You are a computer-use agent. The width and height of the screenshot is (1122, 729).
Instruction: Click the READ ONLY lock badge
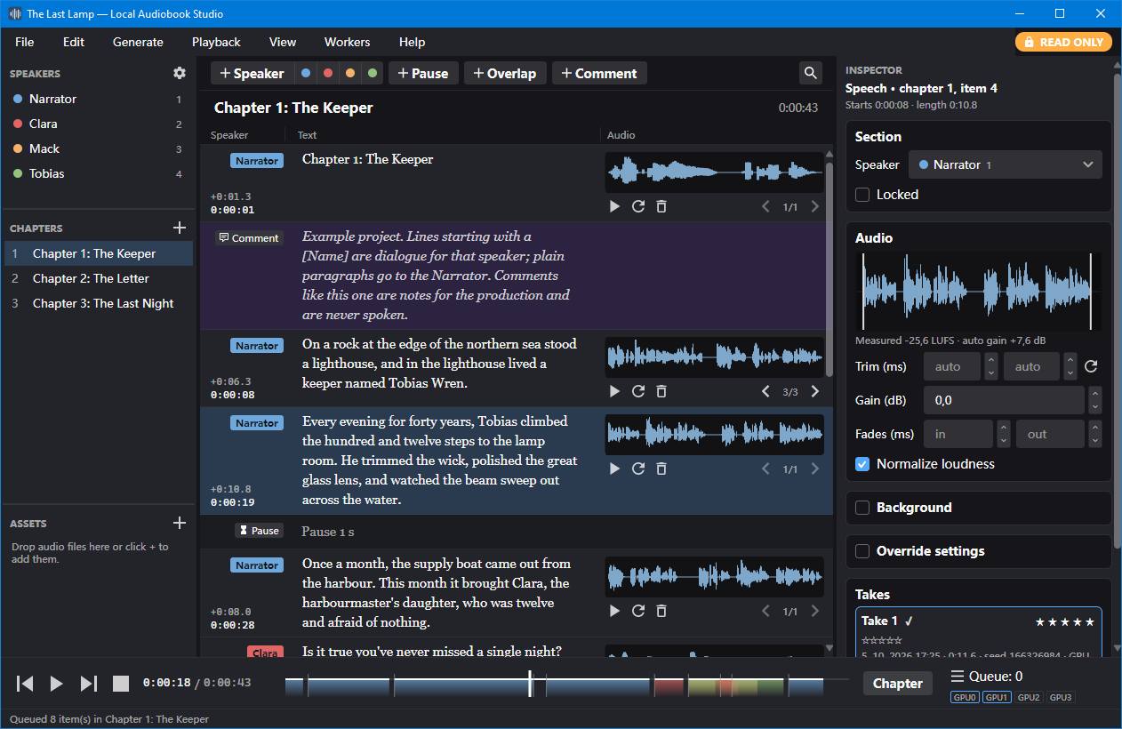coord(1063,42)
